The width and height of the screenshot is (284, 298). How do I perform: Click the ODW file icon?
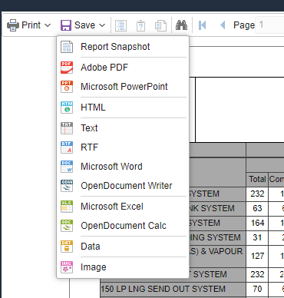pos(67,186)
